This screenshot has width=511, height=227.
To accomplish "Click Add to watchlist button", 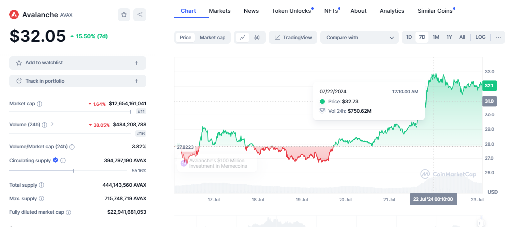I will [78, 63].
